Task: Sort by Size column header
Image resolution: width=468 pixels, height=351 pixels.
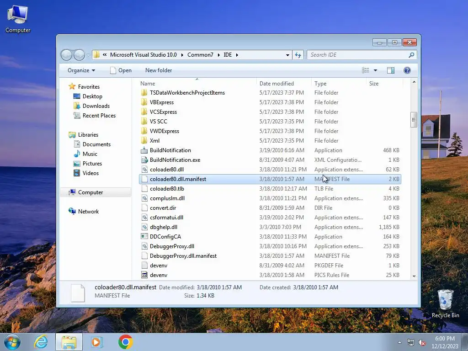Action: click(384, 84)
